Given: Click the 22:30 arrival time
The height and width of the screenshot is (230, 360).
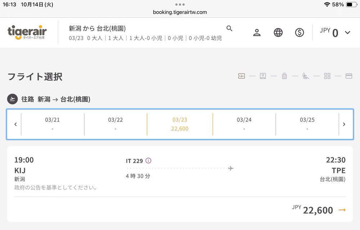Looking at the screenshot, I should click(x=336, y=160).
